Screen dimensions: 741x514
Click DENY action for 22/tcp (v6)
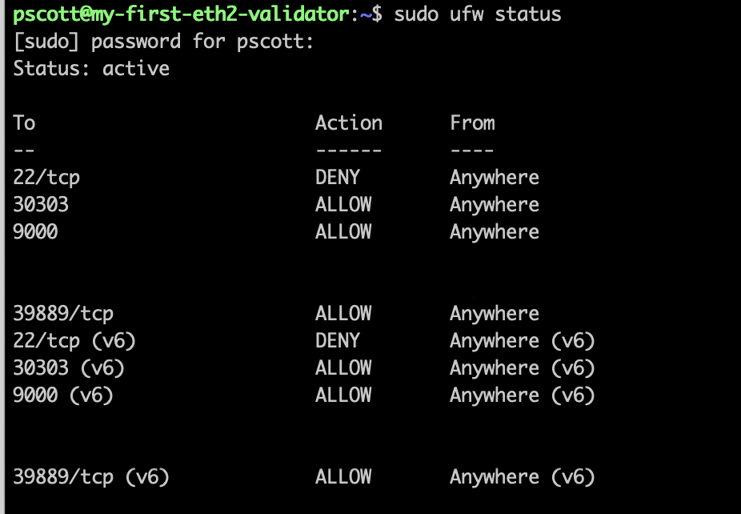338,340
